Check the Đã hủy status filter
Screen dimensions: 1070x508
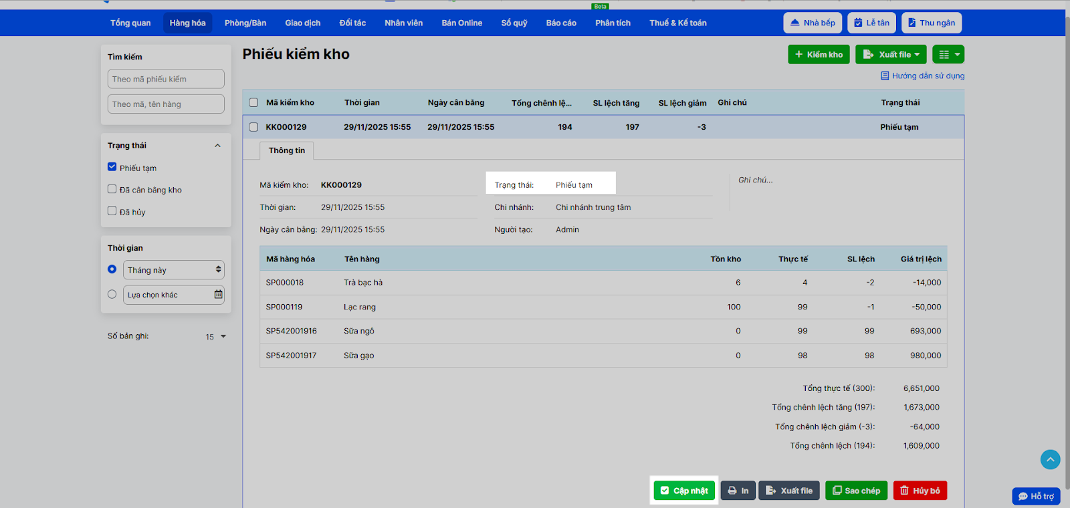click(x=112, y=211)
